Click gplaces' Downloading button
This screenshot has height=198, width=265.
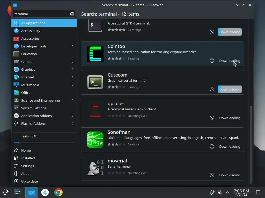point(230,118)
